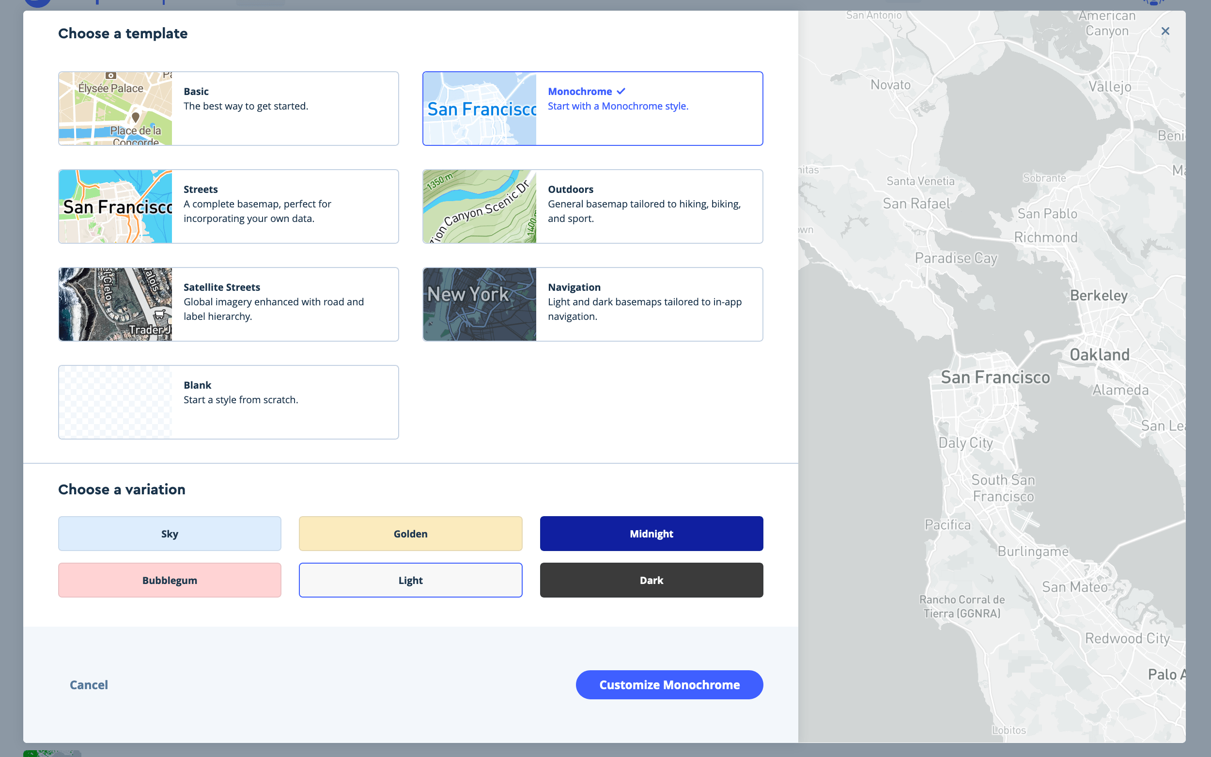The height and width of the screenshot is (757, 1211).
Task: Click San Francisco on the preview map
Action: (x=995, y=378)
